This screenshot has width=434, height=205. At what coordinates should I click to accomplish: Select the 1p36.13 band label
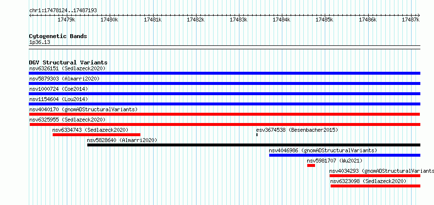tap(39, 42)
